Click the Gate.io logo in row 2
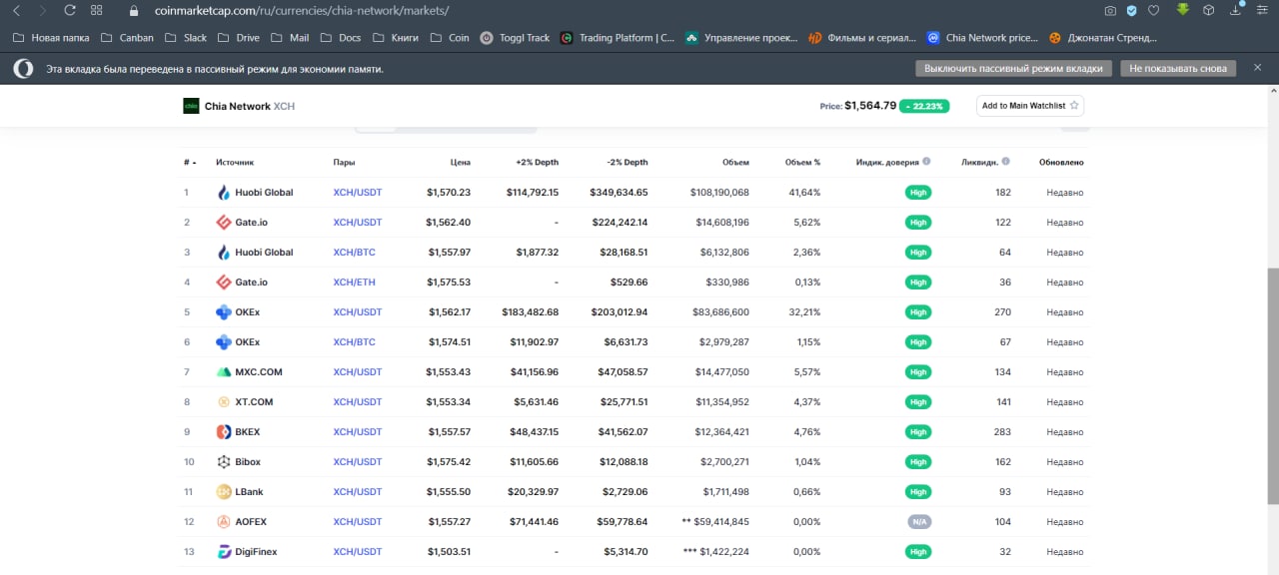This screenshot has width=1279, height=575. pos(224,223)
